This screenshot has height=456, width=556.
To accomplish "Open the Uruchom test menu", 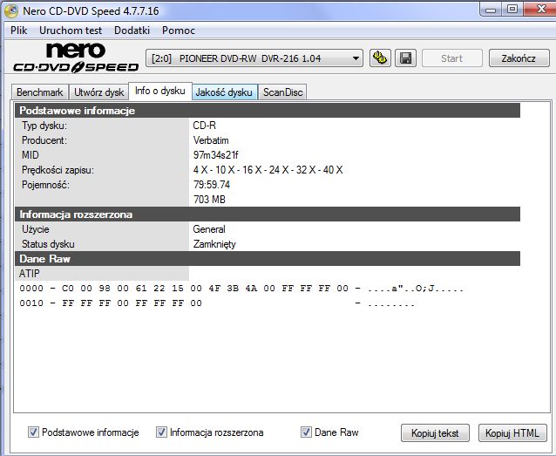I will click(x=71, y=31).
